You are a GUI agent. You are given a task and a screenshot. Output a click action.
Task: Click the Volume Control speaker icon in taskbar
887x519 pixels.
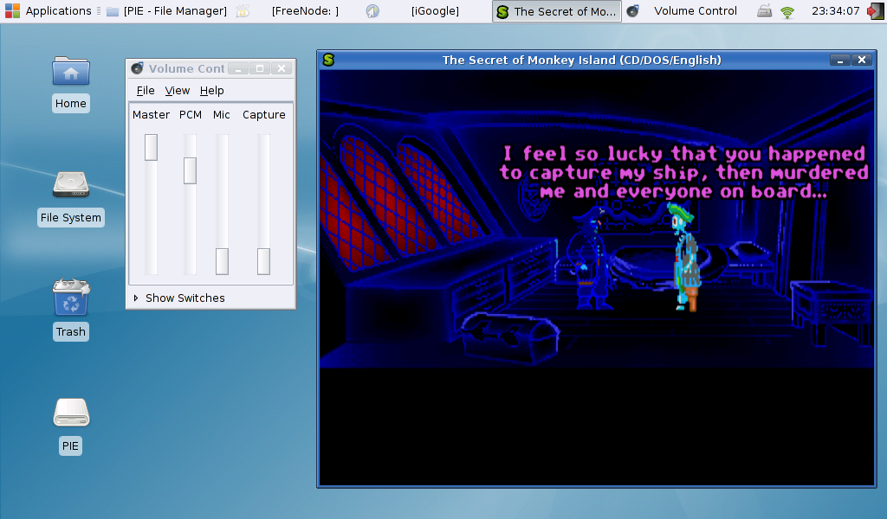pyautogui.click(x=633, y=10)
